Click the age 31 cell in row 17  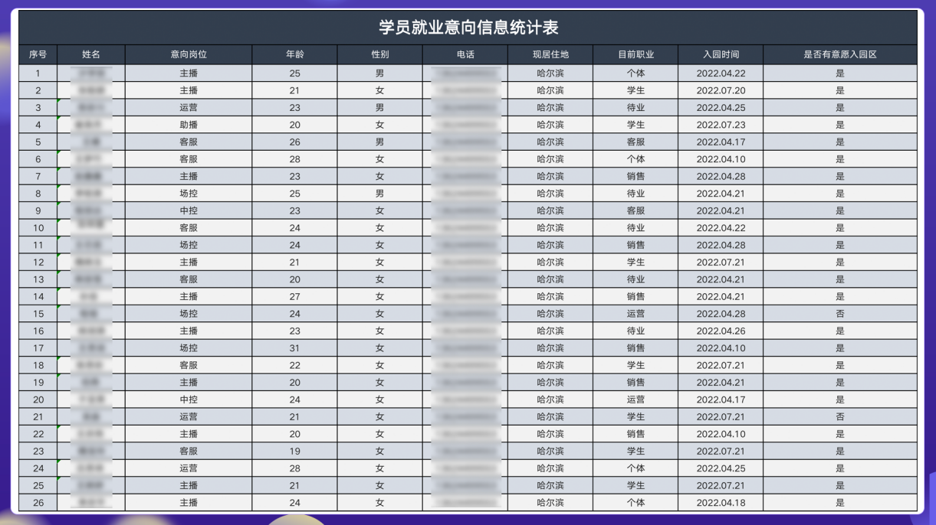tap(294, 348)
